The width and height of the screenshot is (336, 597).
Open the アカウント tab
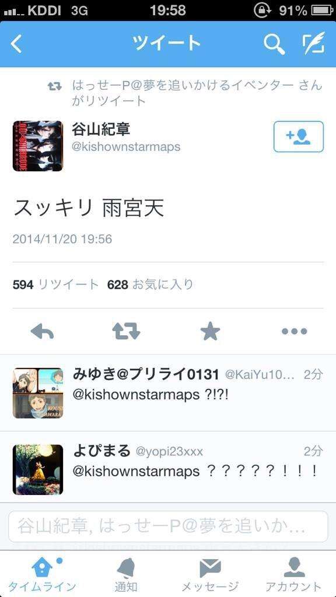click(294, 575)
